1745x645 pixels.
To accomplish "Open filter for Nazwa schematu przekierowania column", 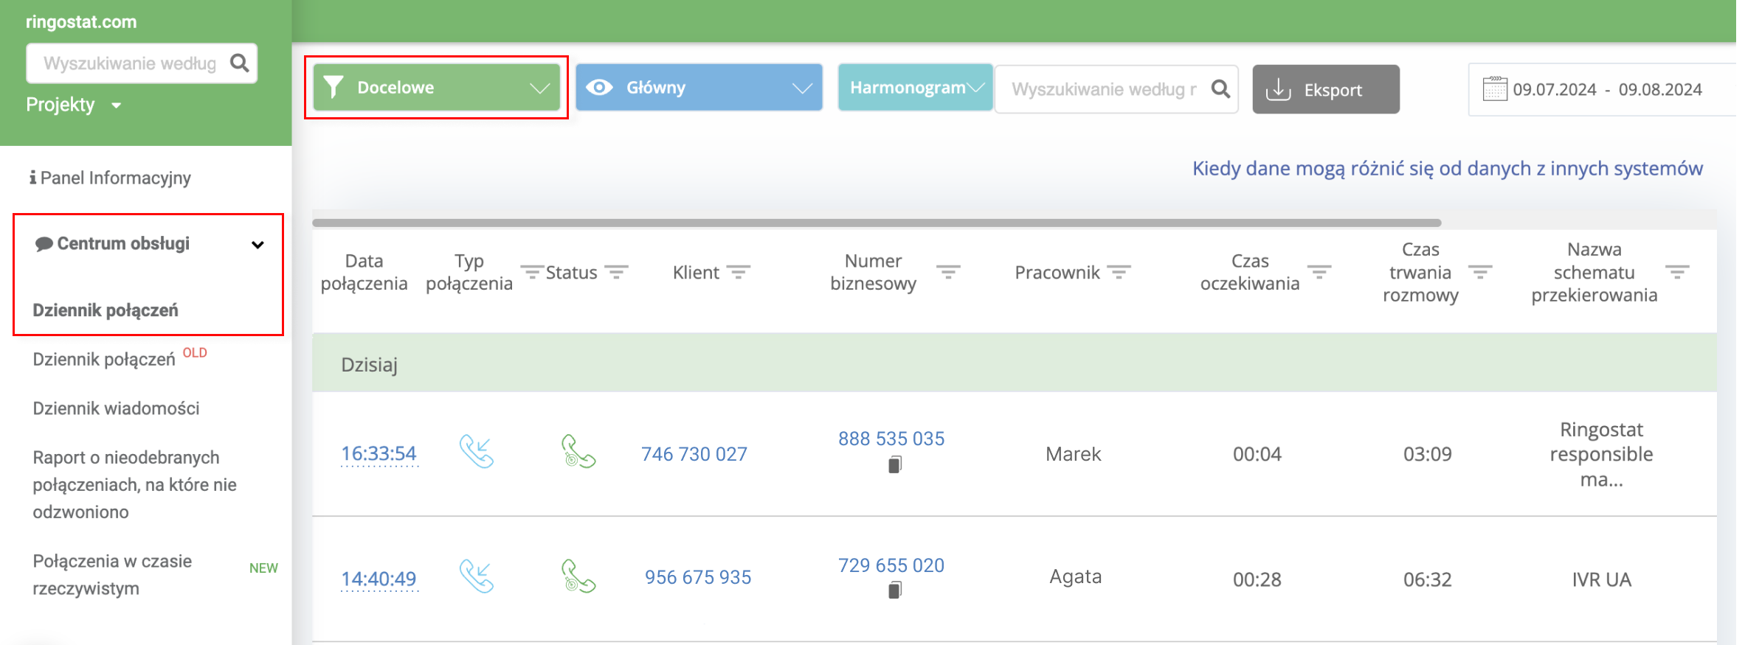I will (x=1677, y=272).
